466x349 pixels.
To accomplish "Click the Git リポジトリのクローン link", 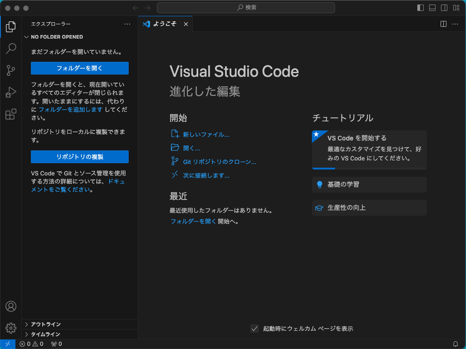I will 220,162.
